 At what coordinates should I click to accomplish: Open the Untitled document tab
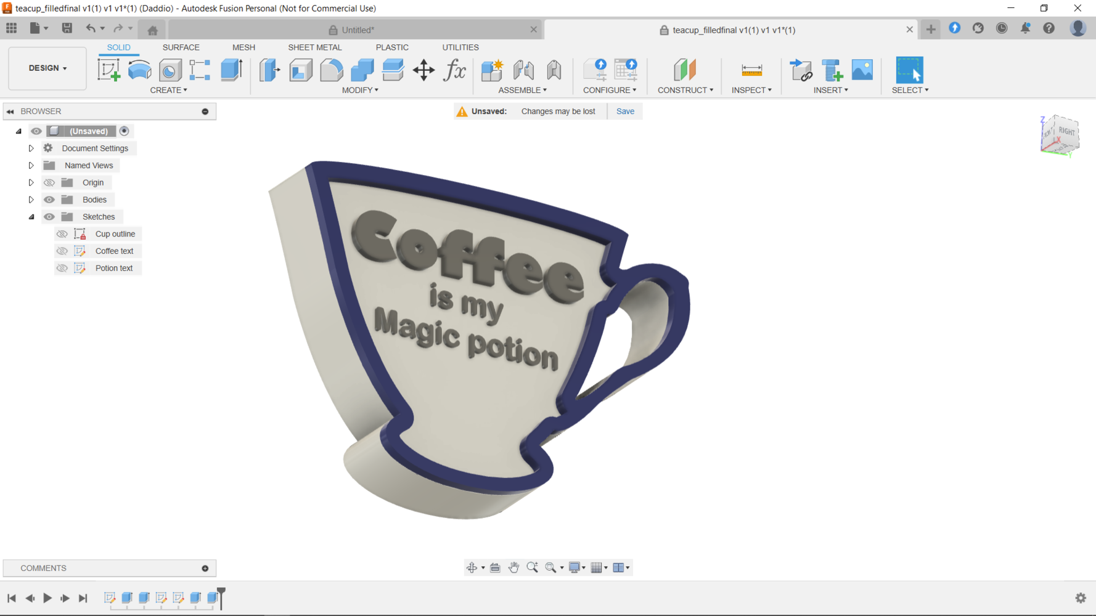pyautogui.click(x=356, y=30)
